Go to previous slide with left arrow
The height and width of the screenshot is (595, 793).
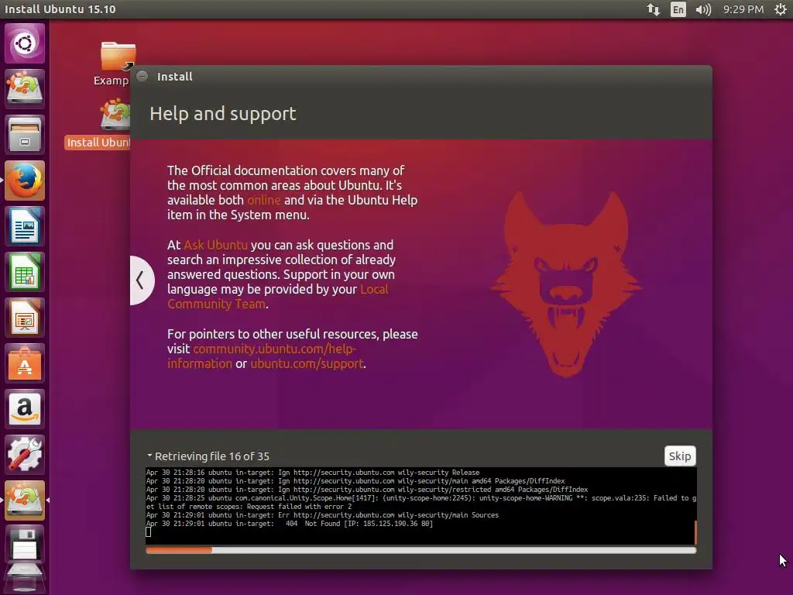tap(141, 280)
